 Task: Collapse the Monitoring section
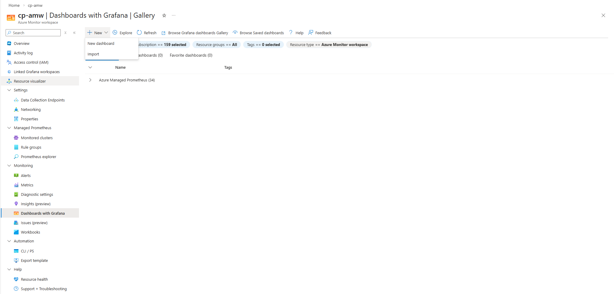(x=9, y=165)
